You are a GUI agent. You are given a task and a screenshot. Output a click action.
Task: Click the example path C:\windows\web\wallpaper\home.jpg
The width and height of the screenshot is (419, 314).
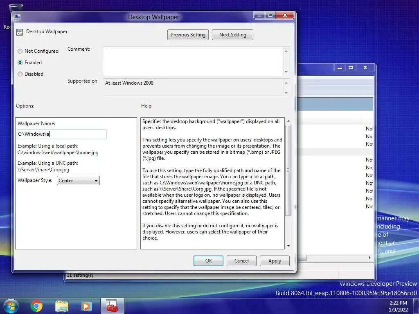point(58,153)
